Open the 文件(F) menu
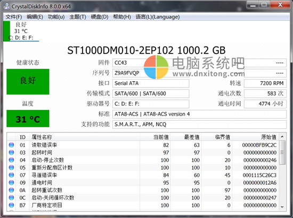293x218 pixels. (14, 17)
